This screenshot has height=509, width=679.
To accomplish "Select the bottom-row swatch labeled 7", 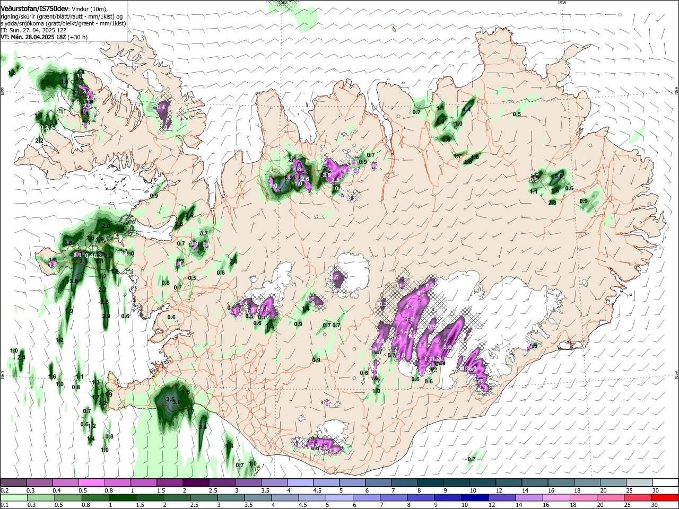I will (393, 497).
